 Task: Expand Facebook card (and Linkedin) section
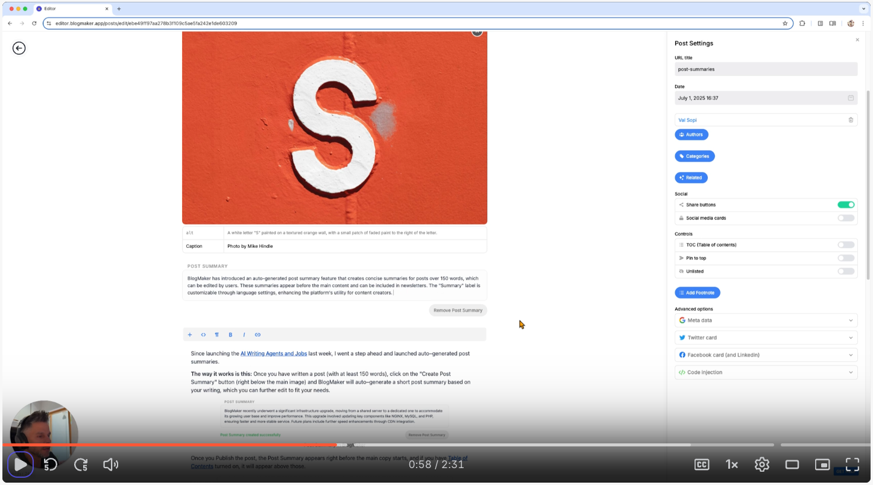(766, 355)
